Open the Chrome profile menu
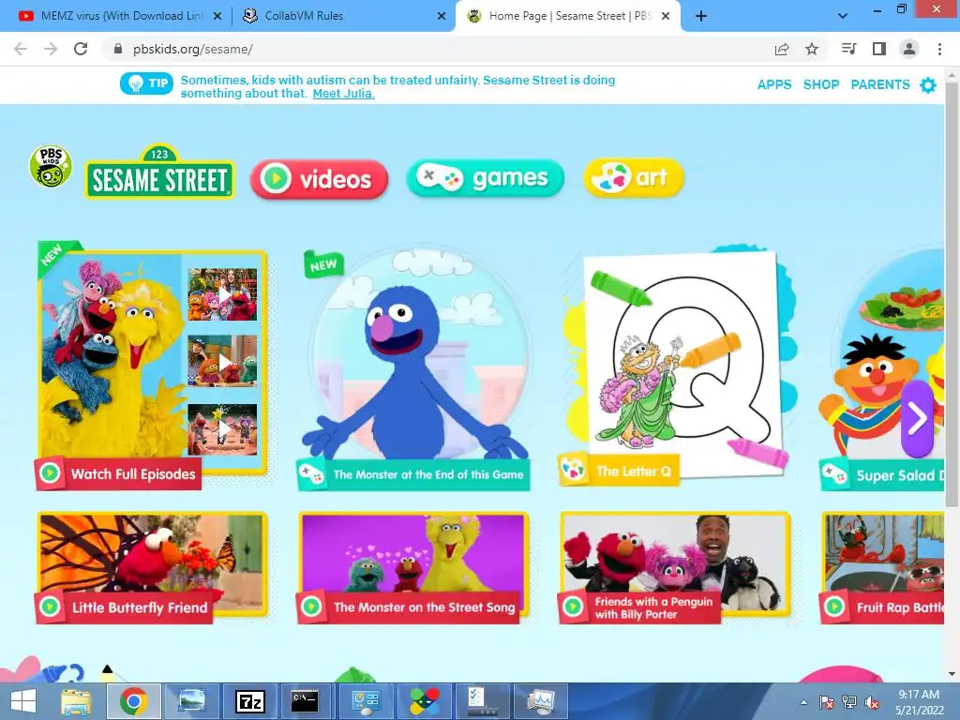 point(909,49)
